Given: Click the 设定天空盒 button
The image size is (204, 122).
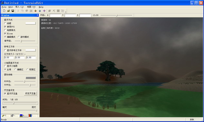Looking at the screenshot, I should tap(30, 94).
